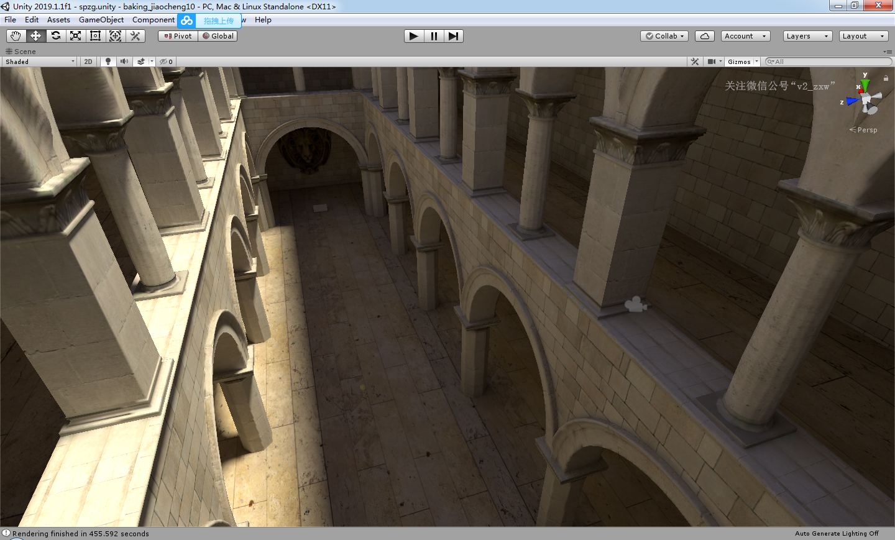Select the combined Transform tool
Viewport: 895px width, 540px height.
tap(115, 36)
